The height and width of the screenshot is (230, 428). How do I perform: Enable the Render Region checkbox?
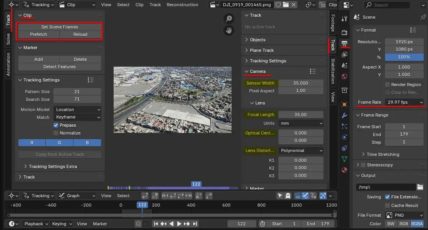point(387,85)
